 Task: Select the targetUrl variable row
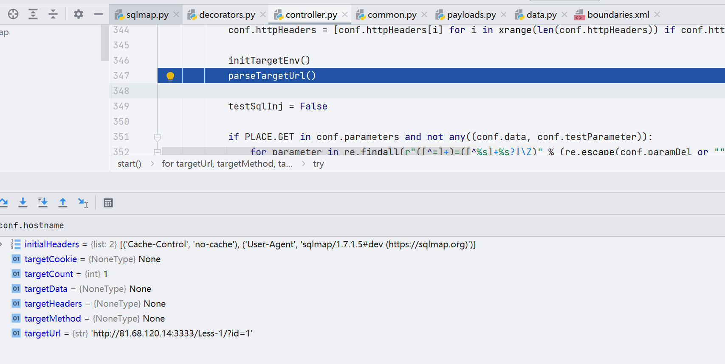362,333
